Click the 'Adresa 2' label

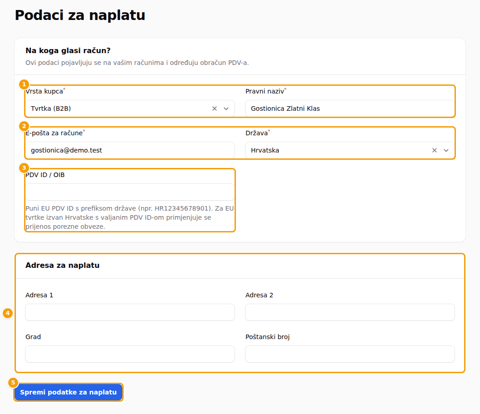(x=259, y=295)
